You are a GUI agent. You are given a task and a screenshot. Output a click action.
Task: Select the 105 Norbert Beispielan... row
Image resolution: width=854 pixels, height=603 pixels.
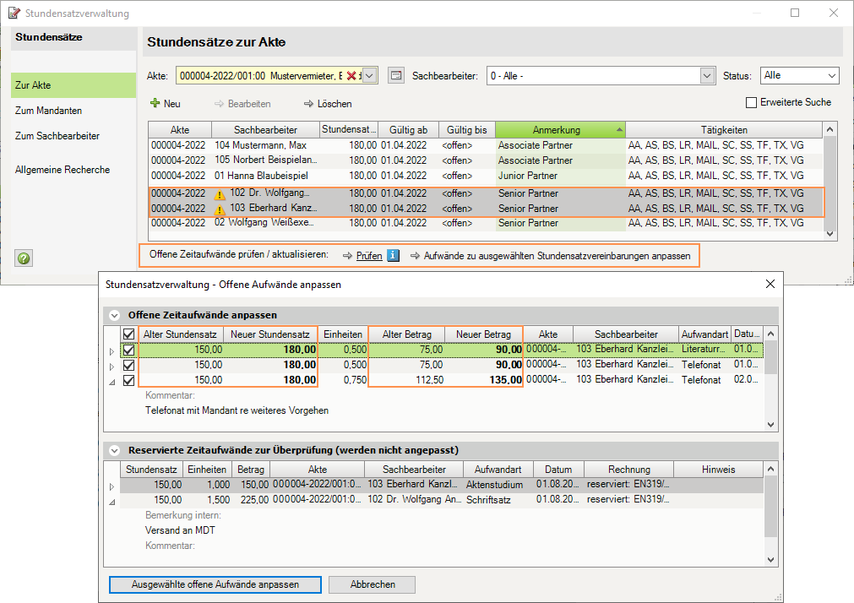[x=486, y=160]
